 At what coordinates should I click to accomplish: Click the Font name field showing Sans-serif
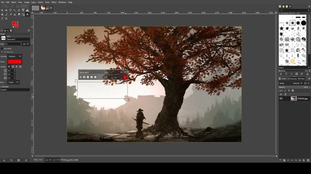[x=18, y=39]
